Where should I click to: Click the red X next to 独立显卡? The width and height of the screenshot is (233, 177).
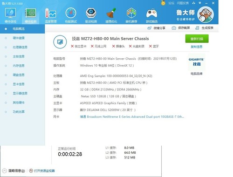[72, 46]
